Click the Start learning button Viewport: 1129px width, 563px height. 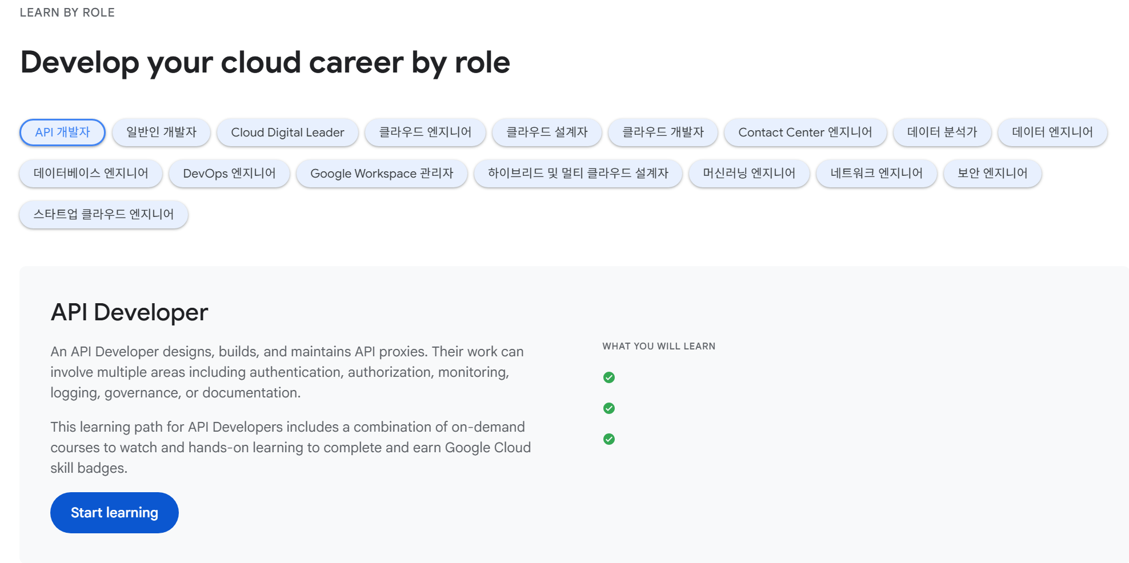tap(114, 513)
